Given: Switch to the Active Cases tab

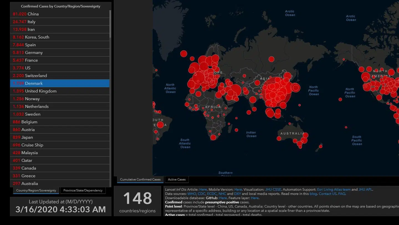Looking at the screenshot, I should pos(177,180).
